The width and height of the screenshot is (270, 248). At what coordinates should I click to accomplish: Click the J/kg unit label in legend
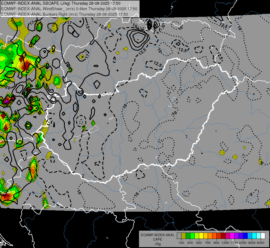pyautogui.click(x=157, y=244)
